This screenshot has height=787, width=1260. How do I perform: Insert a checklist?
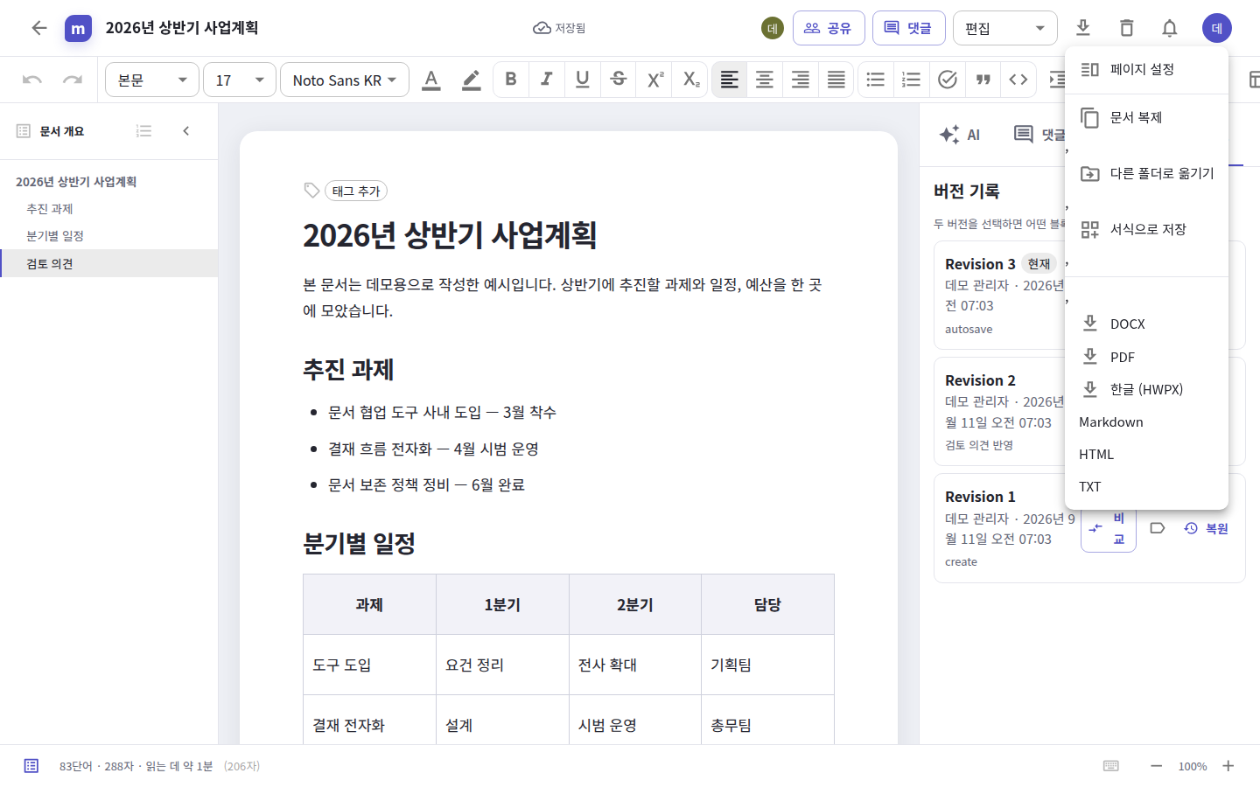click(x=948, y=80)
